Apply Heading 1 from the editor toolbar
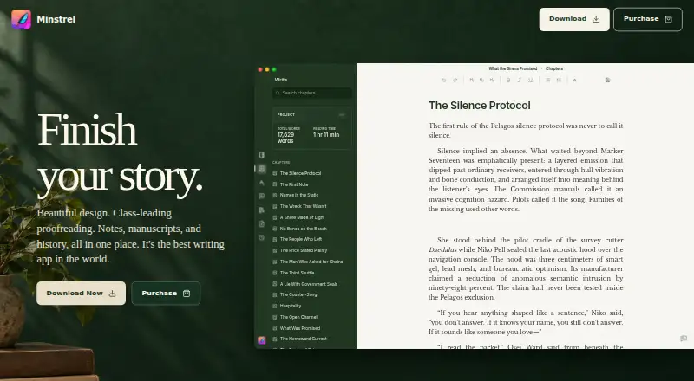This screenshot has width=694, height=381. pos(471,80)
